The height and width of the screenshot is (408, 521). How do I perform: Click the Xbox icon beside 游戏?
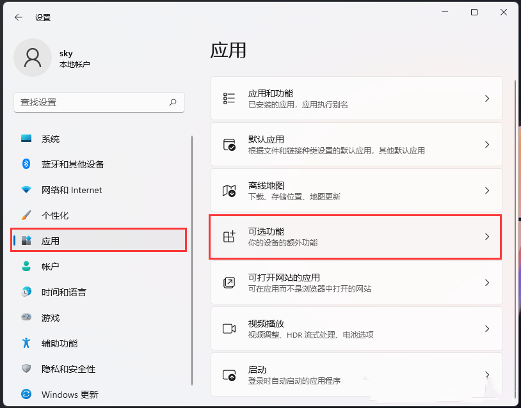(27, 318)
